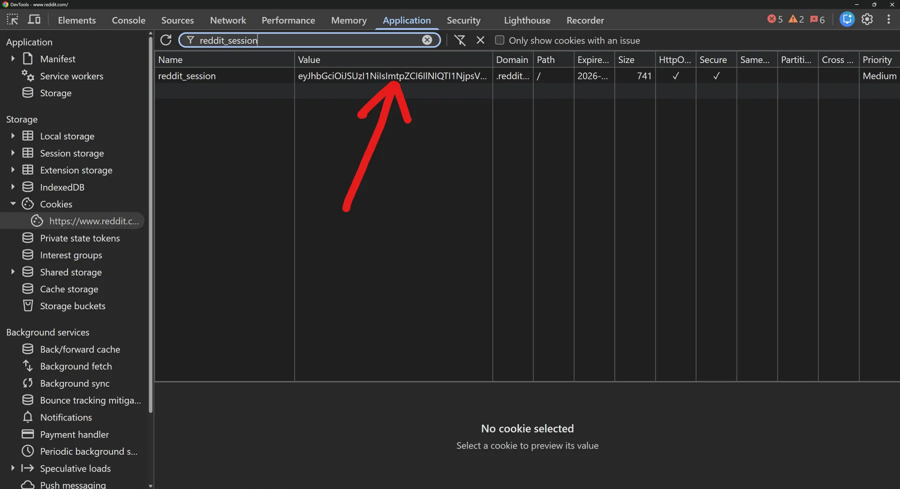
Task: Open Background fetch
Action: click(x=76, y=366)
